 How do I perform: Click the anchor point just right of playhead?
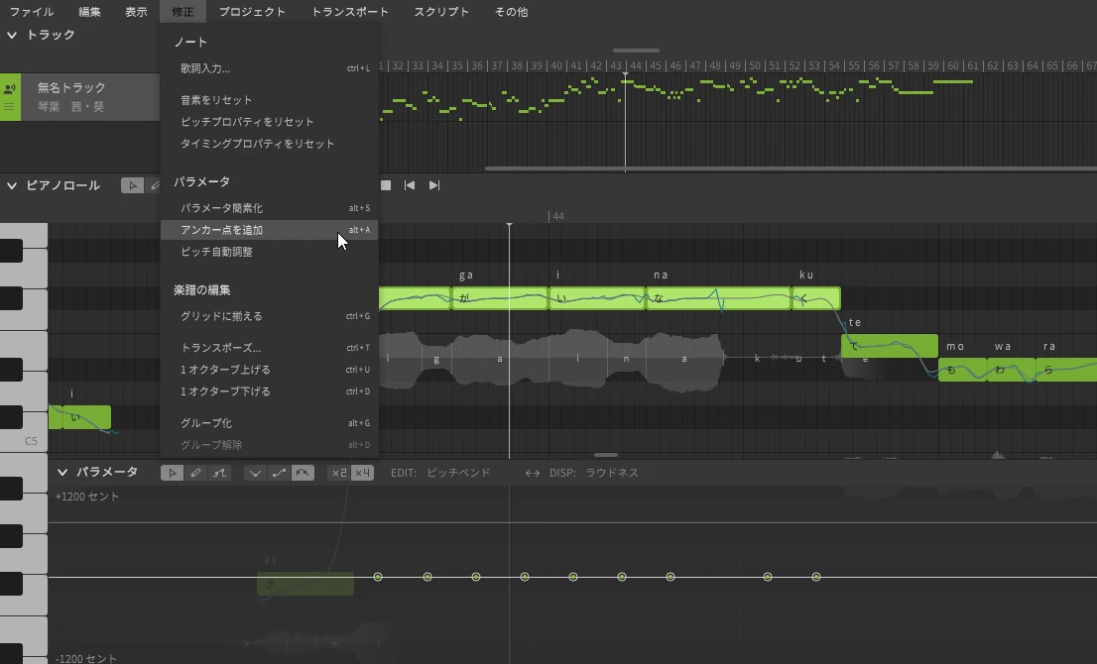coord(525,577)
